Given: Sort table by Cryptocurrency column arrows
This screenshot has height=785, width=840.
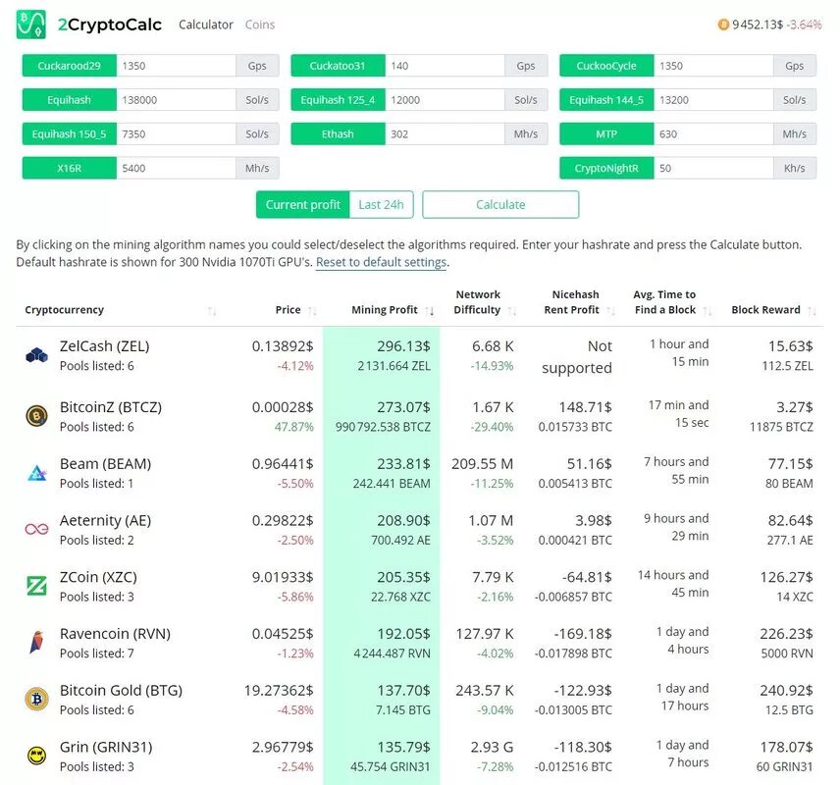Looking at the screenshot, I should 212,311.
